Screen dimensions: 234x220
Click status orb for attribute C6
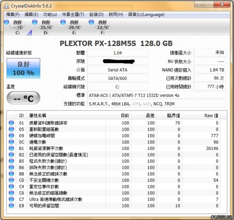(11, 193)
